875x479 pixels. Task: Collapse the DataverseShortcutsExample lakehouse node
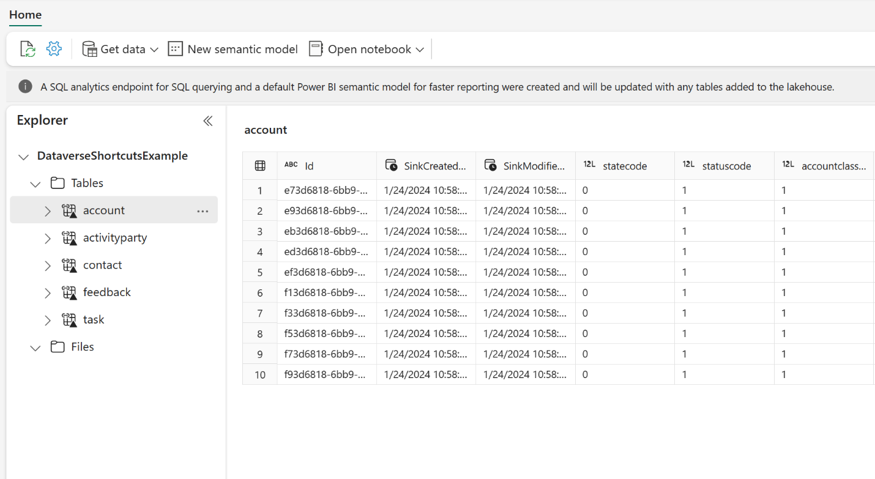(23, 157)
